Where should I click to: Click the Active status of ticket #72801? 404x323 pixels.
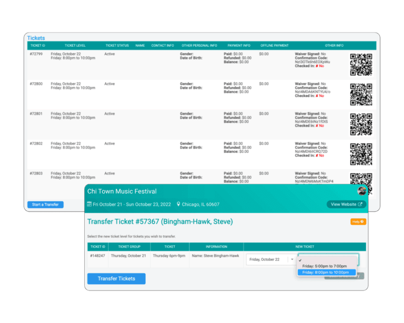pyautogui.click(x=109, y=113)
